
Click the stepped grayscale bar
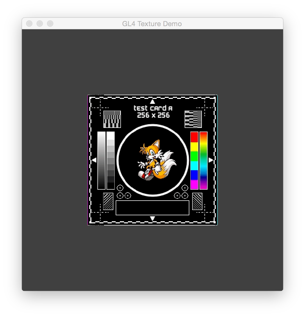click(110, 161)
